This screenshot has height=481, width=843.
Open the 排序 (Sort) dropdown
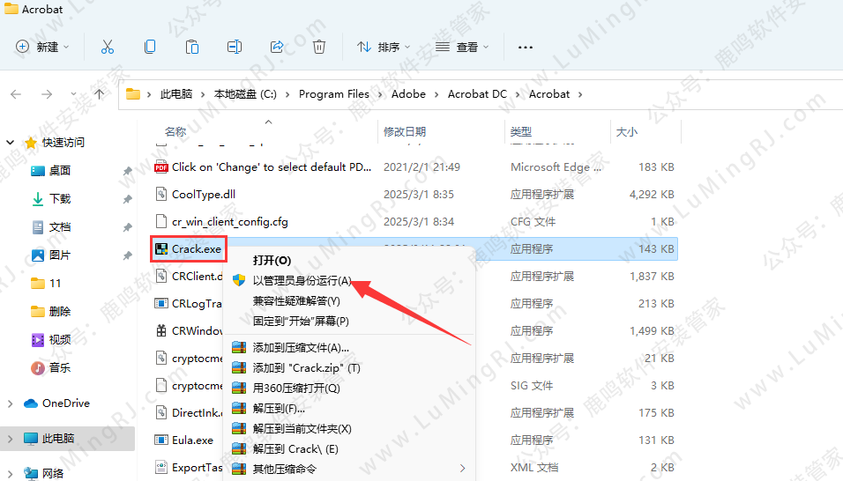pyautogui.click(x=384, y=48)
